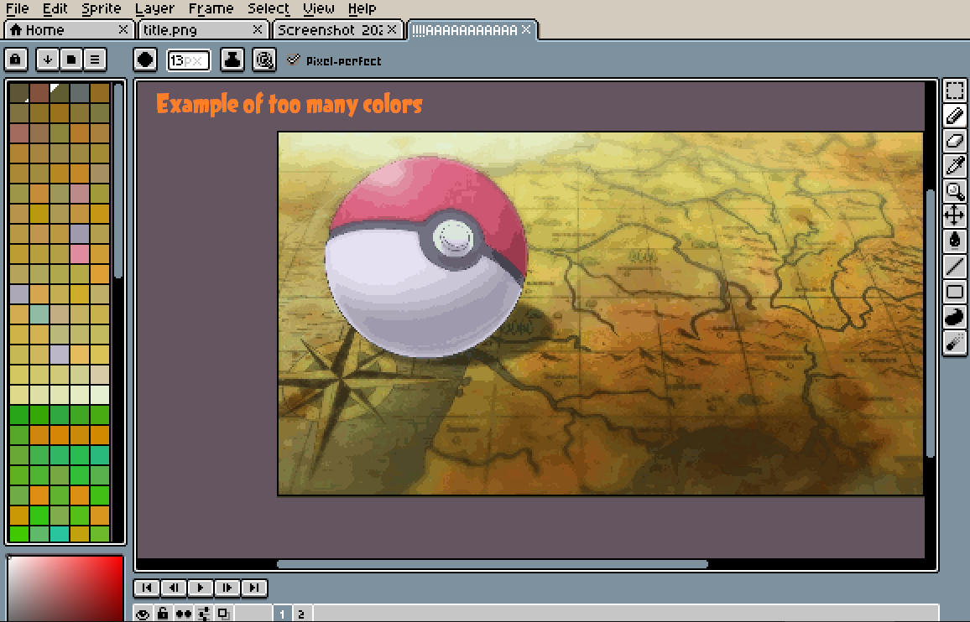The image size is (970, 622).
Task: Open the View menu
Action: [319, 8]
